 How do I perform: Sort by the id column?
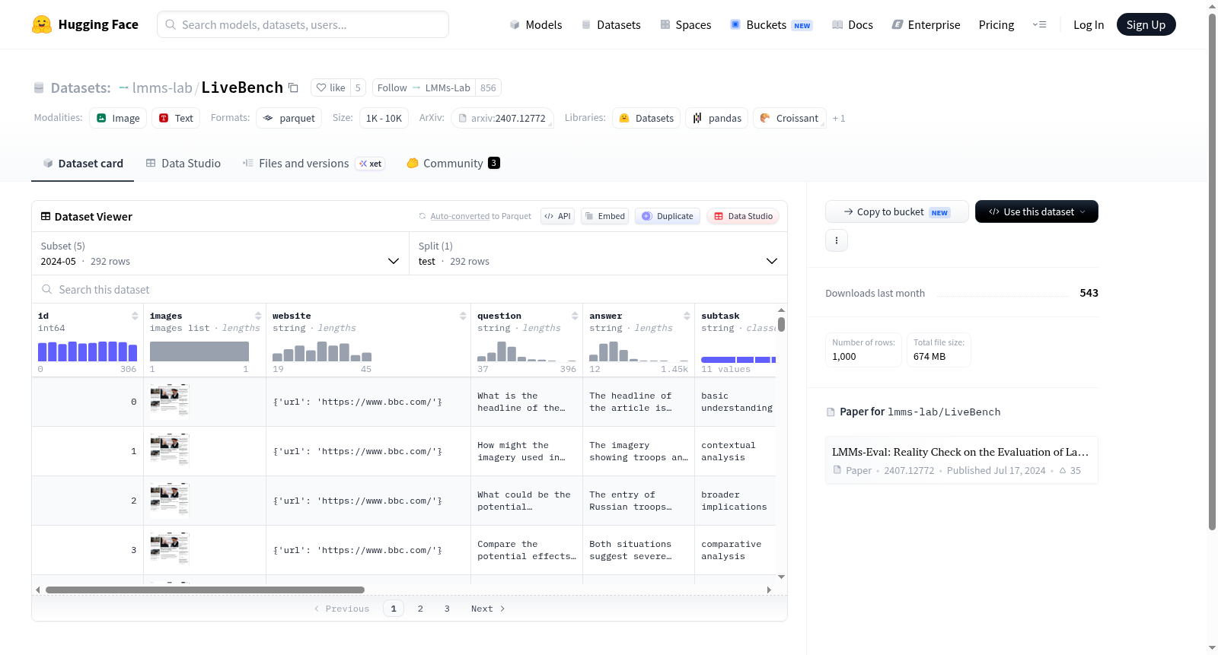coord(135,316)
